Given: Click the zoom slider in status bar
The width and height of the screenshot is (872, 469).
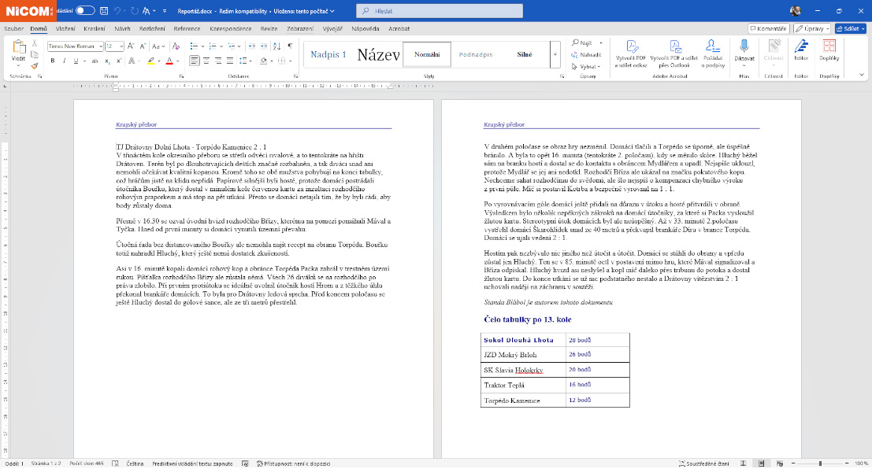Looking at the screenshot, I should [x=819, y=463].
